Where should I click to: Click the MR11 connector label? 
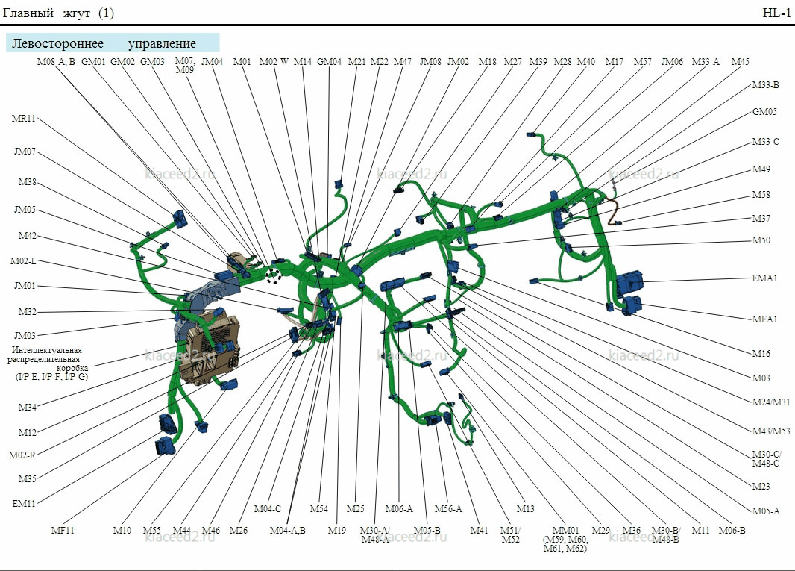click(24, 119)
